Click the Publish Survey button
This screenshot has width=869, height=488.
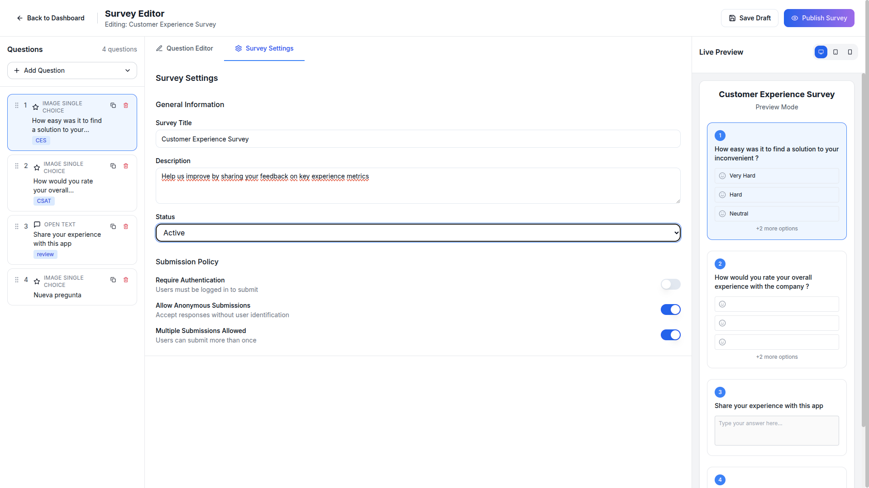point(819,18)
